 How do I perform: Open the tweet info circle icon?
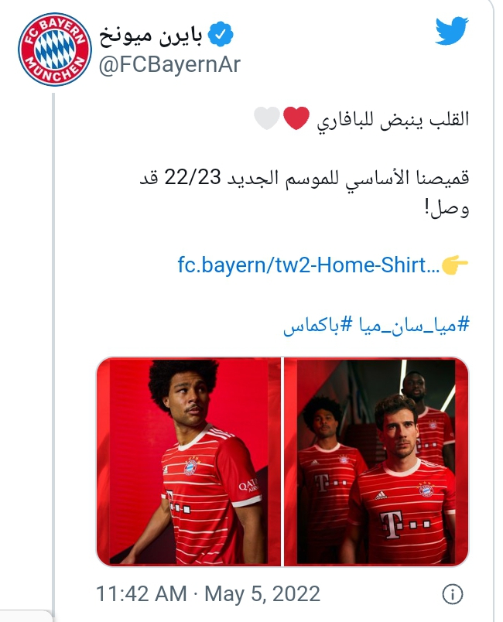[x=452, y=594]
